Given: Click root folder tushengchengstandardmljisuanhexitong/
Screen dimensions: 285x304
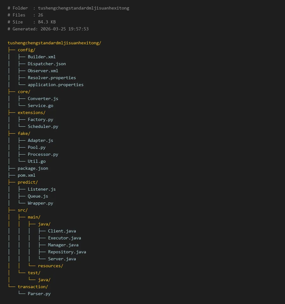Looking at the screenshot, I should click(x=54, y=43).
